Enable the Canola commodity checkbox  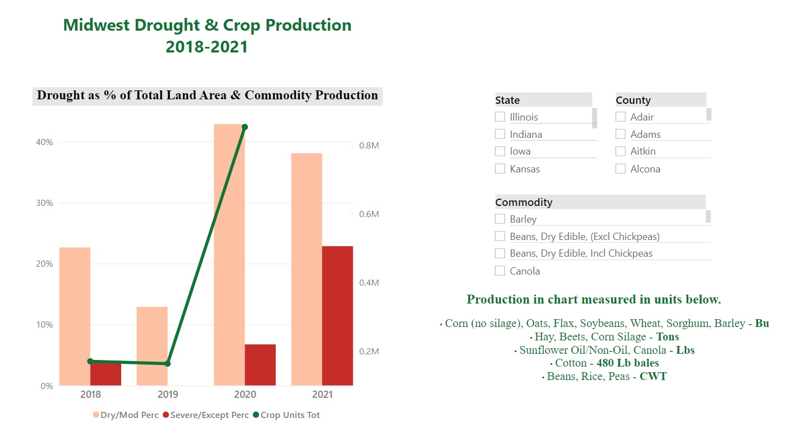tap(499, 270)
